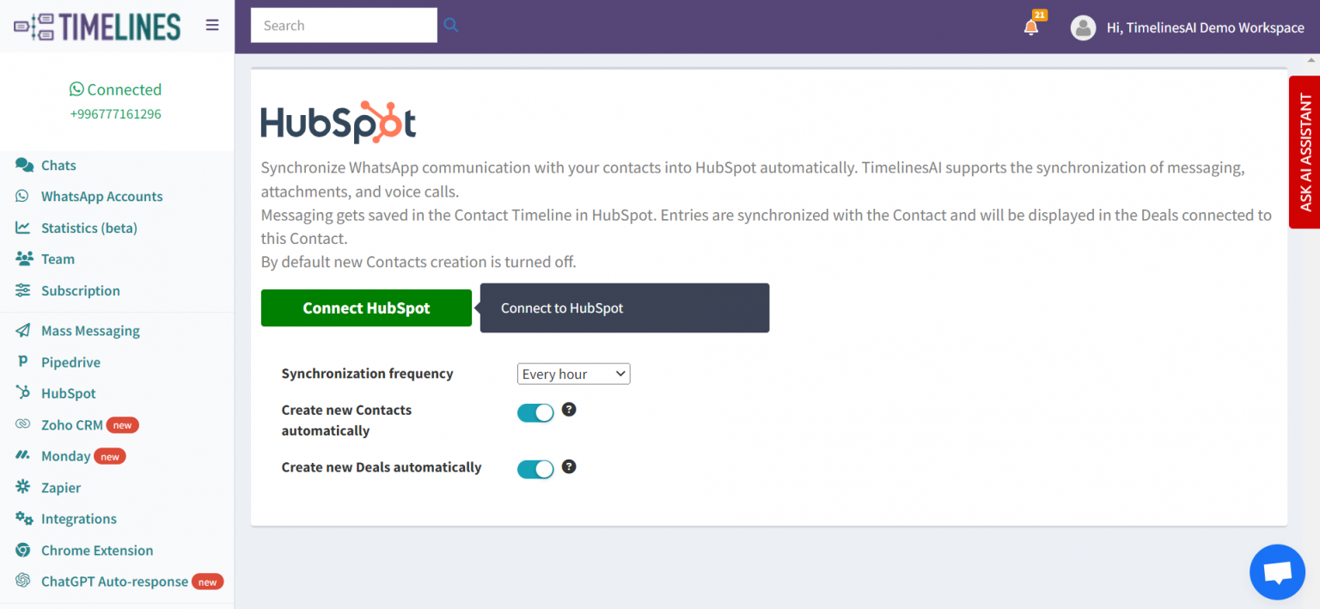The image size is (1320, 609).
Task: Open Integrations via the gears icon
Action: click(21, 518)
